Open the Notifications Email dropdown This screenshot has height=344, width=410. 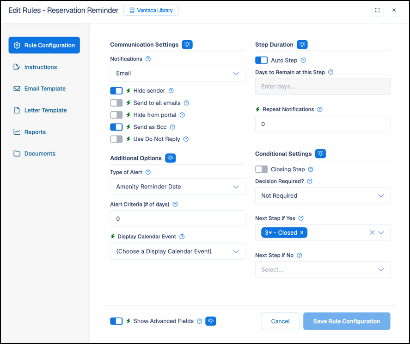click(177, 73)
